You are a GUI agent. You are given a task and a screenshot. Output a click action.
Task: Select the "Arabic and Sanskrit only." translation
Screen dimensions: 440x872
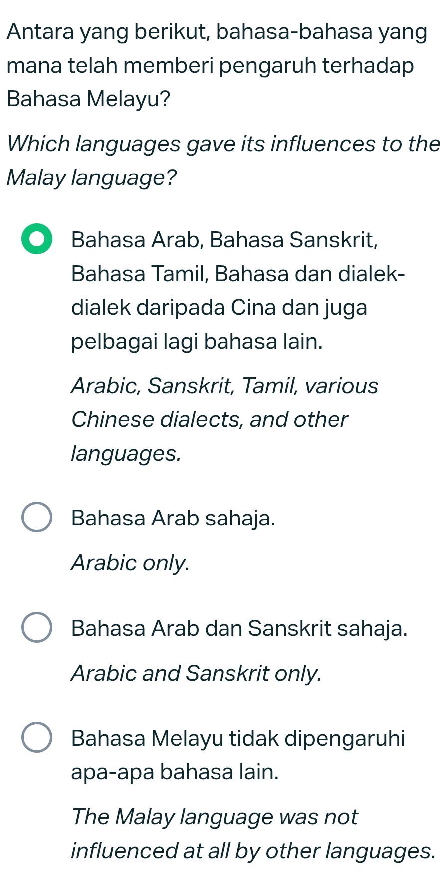click(197, 673)
